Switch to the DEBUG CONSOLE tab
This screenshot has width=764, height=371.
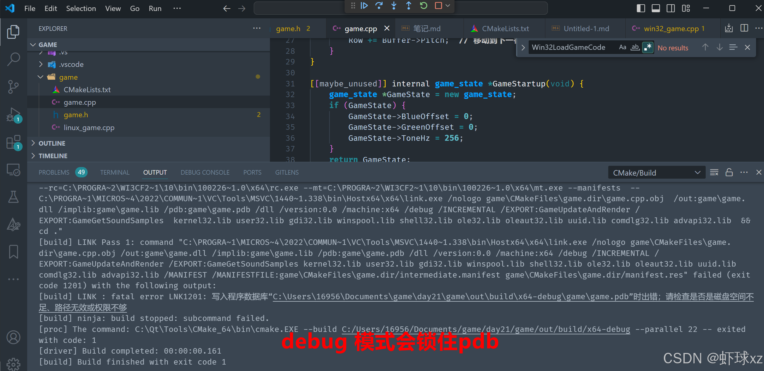click(x=205, y=173)
